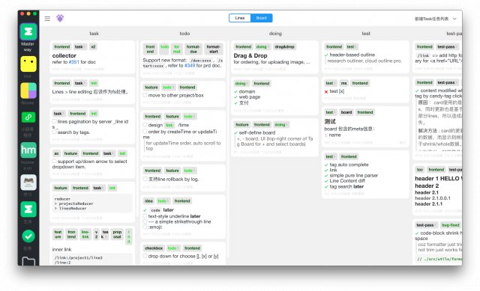
Task: Open the lower green sigma workspace icon
Action: pos(28,209)
